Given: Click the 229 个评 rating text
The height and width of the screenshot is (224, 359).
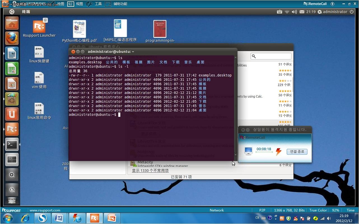Looking at the screenshot, I should [284, 85].
